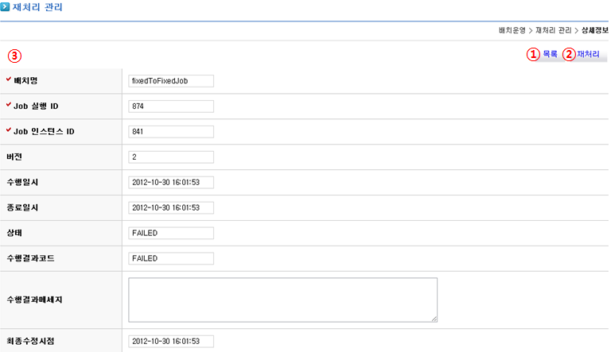Click the red required mark beside Job 실행 ID

[9, 105]
